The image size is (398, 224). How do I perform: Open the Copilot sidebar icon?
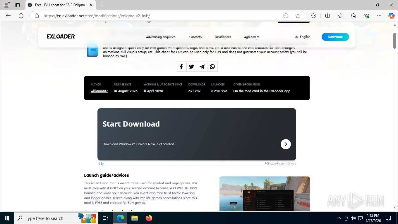392,16
